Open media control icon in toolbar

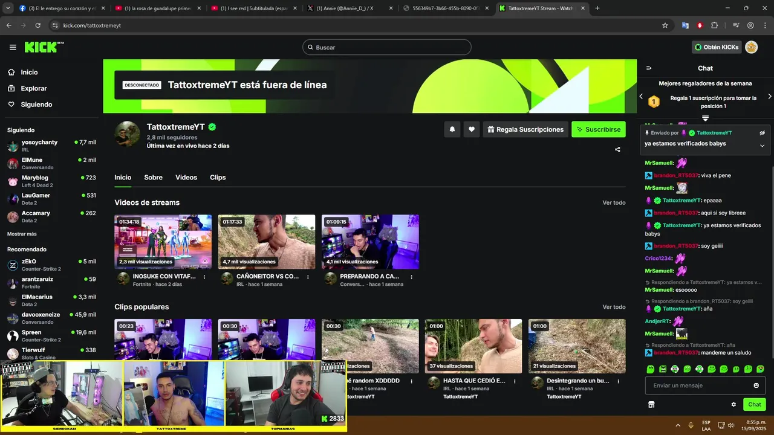(736, 25)
